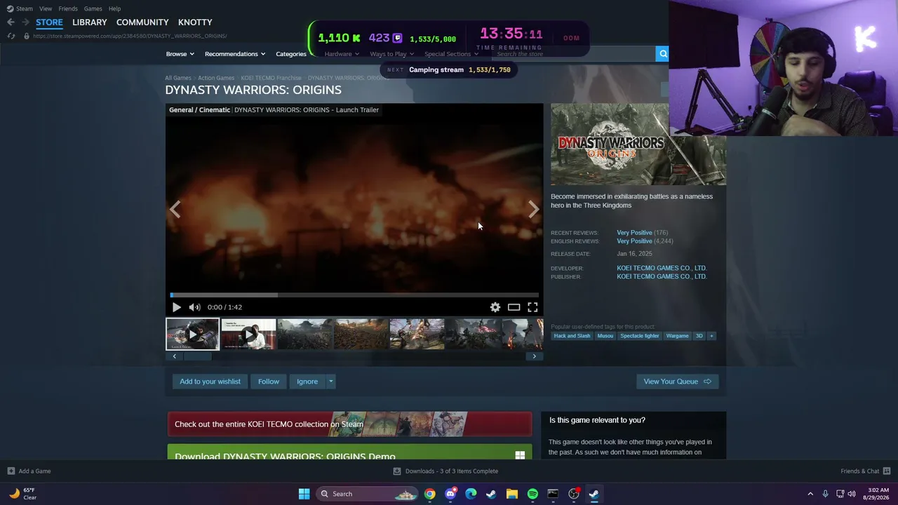
Task: Open trailer settings gear icon
Action: pyautogui.click(x=495, y=307)
